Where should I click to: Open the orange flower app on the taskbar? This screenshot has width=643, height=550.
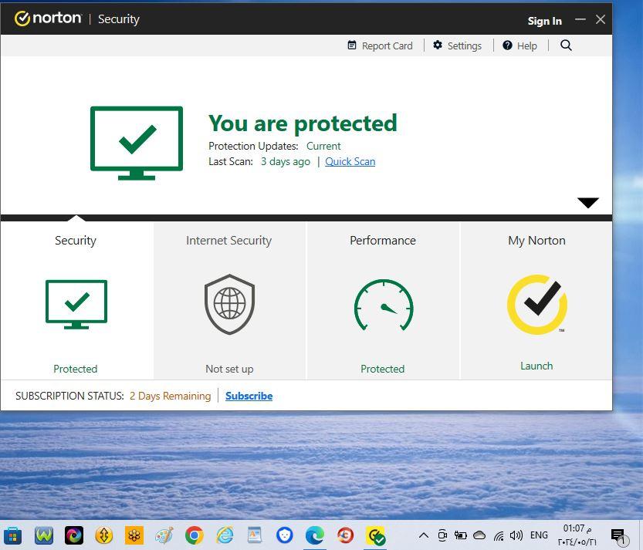coord(134,535)
